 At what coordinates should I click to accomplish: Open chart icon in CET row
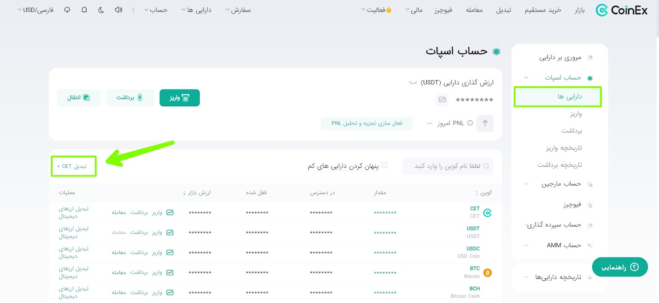tap(170, 213)
